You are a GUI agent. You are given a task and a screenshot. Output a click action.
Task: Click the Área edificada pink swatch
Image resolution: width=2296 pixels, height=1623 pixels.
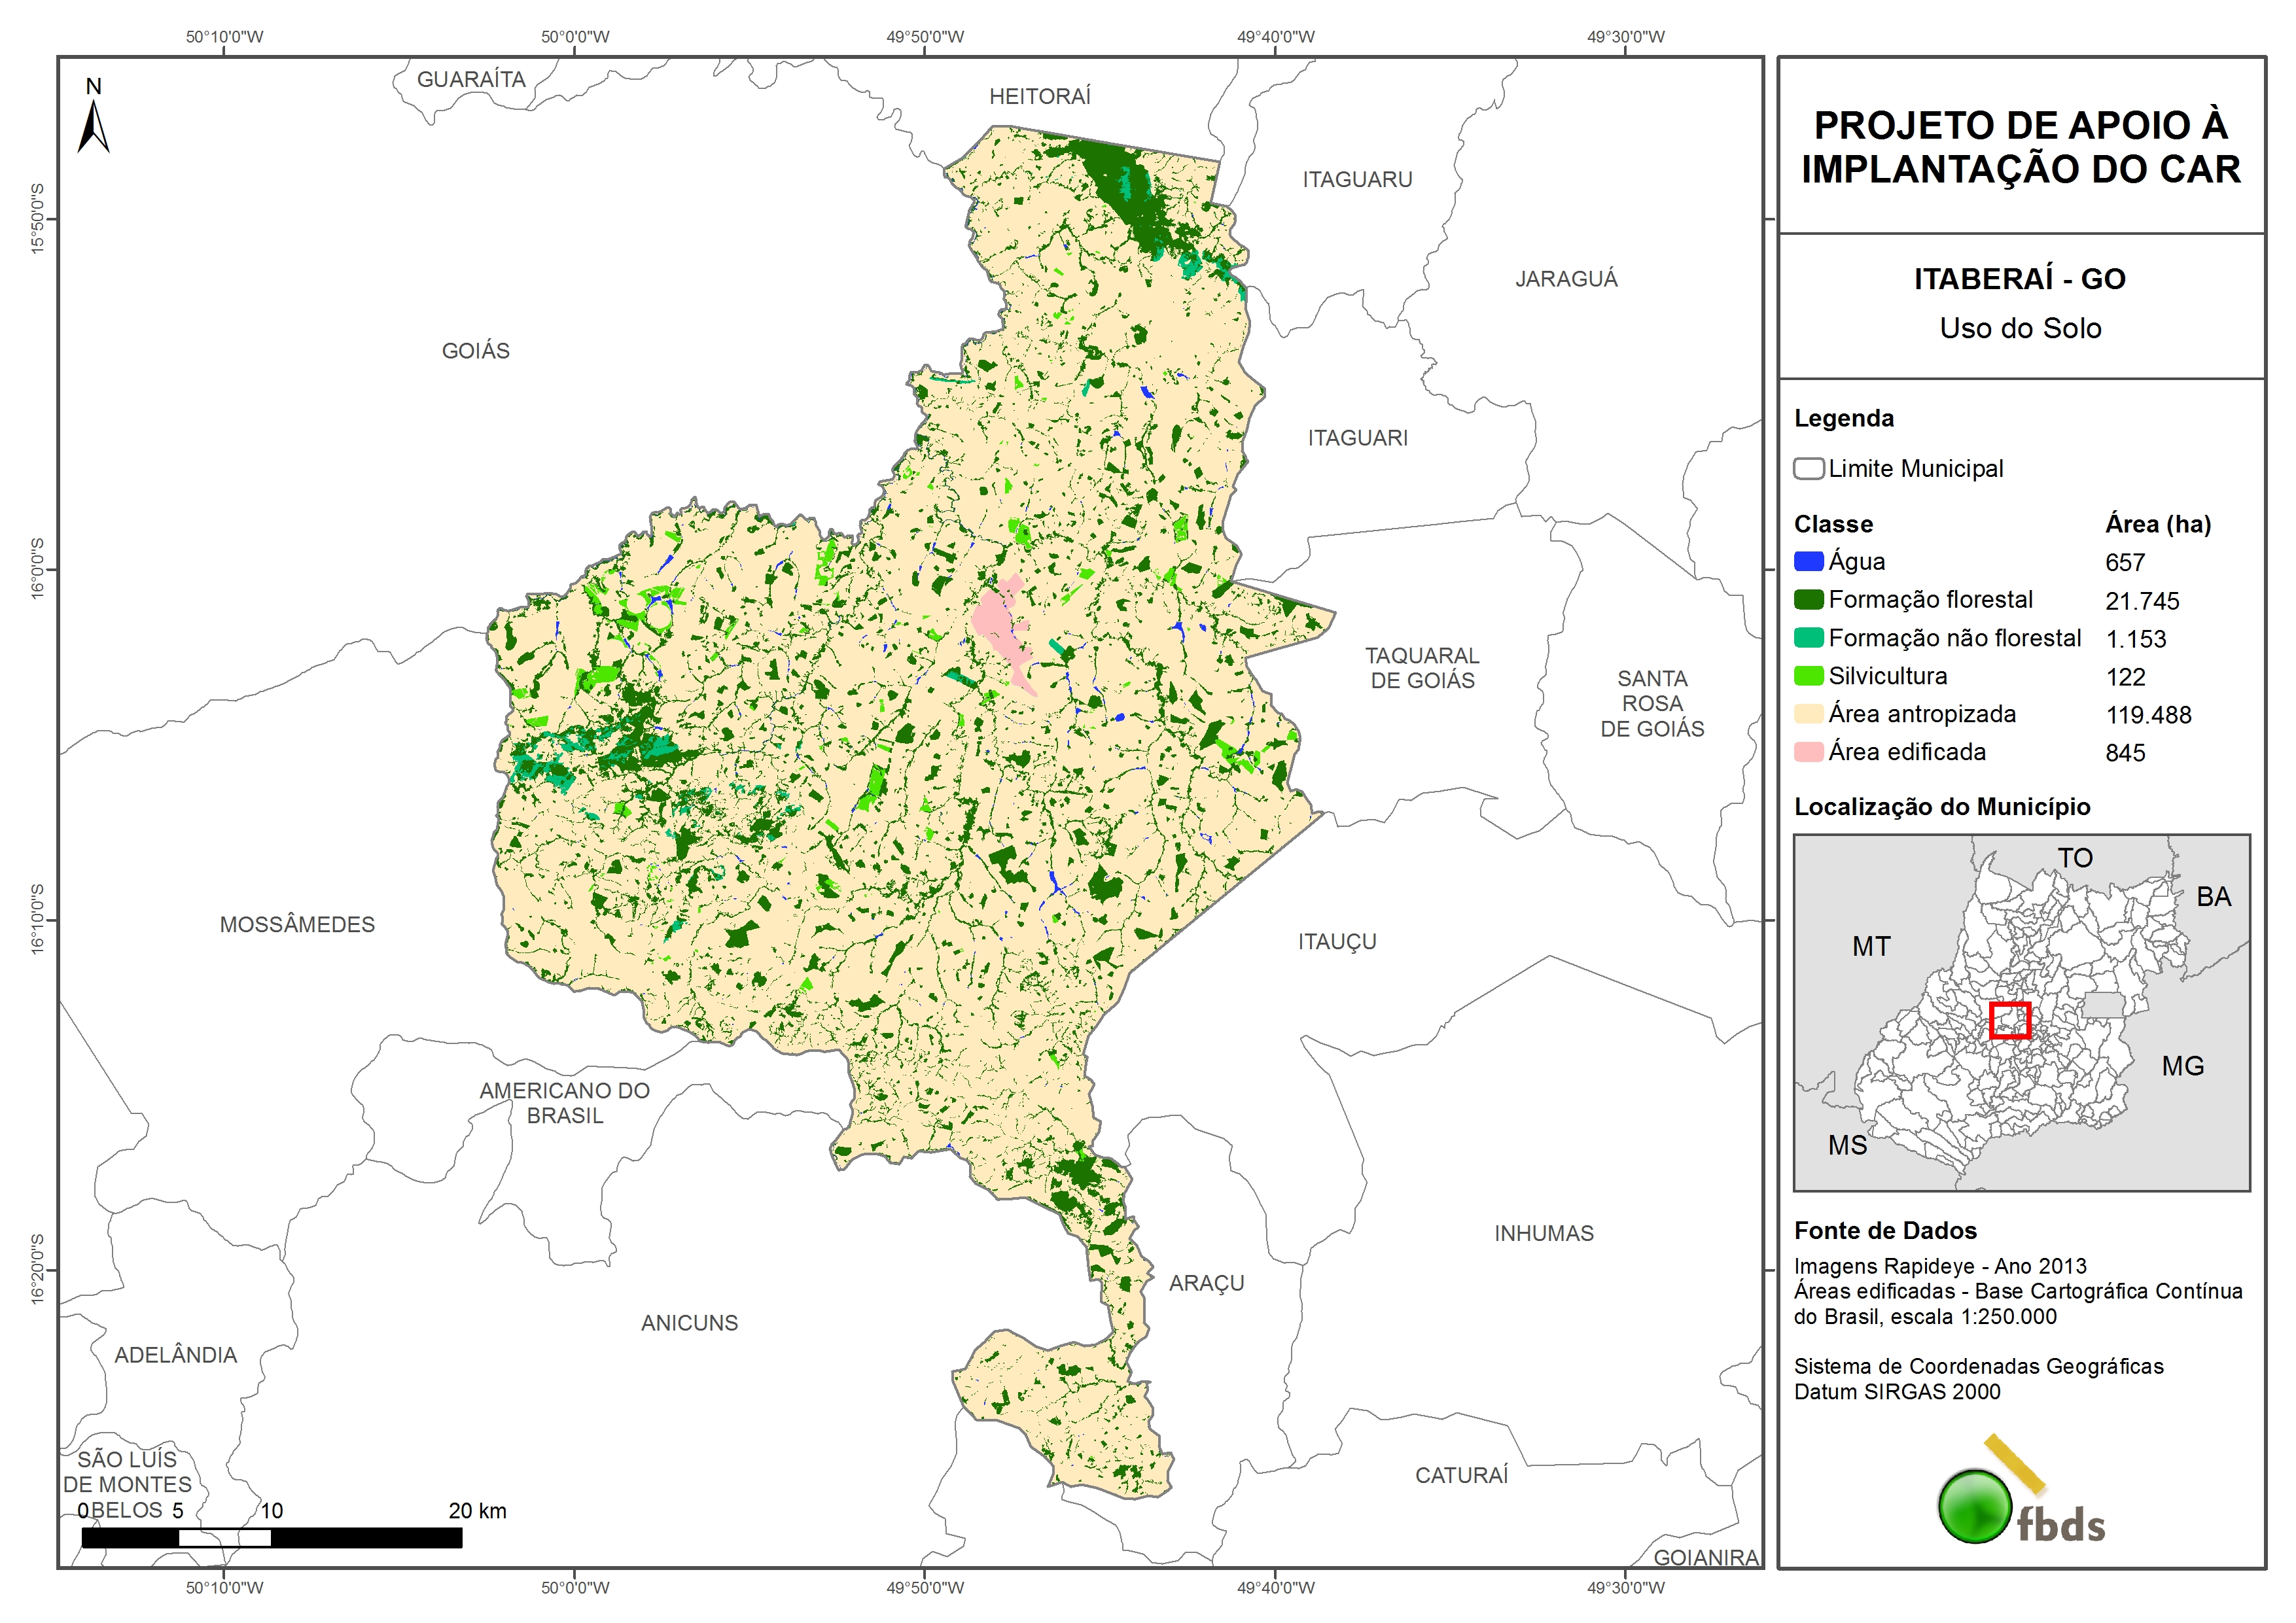pos(1808,752)
